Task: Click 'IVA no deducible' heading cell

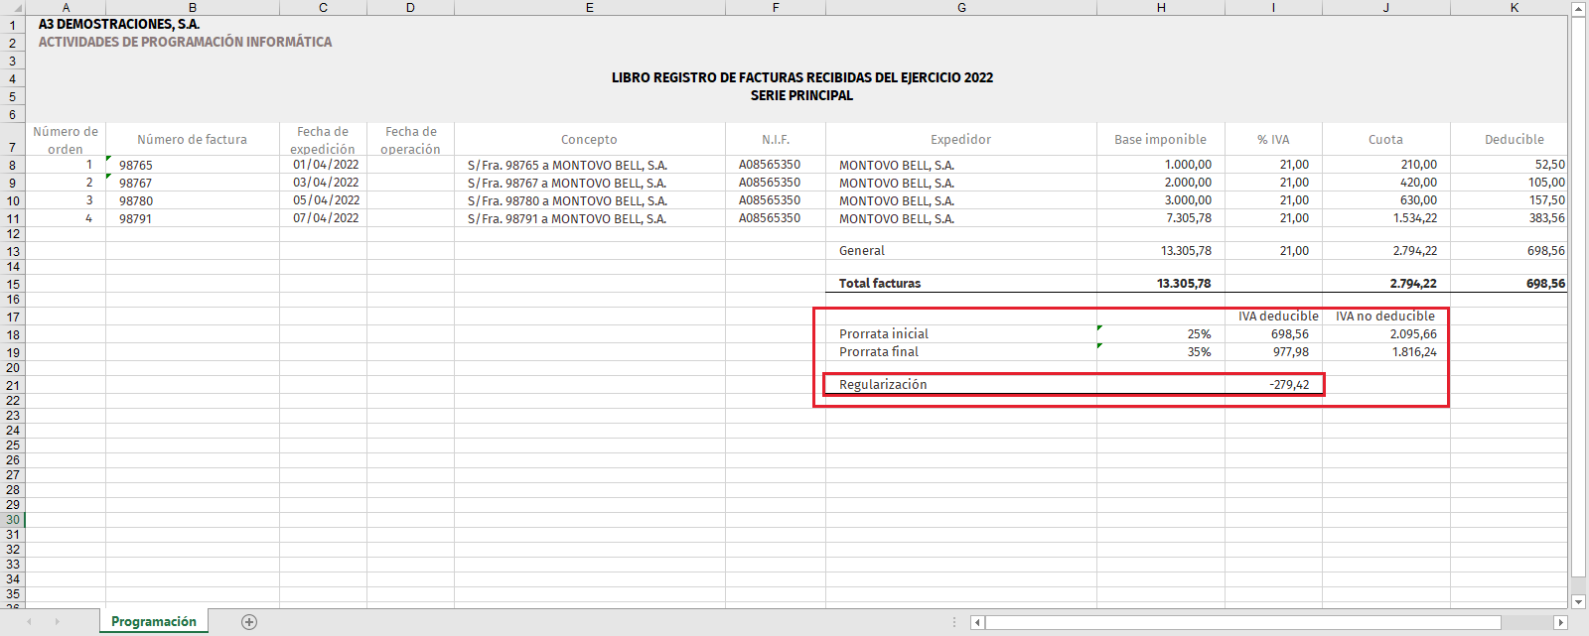Action: pyautogui.click(x=1386, y=317)
